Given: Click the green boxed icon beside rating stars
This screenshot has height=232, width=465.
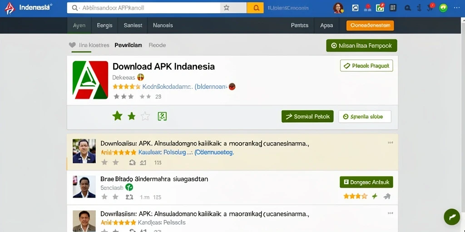Looking at the screenshot, I should click(162, 116).
